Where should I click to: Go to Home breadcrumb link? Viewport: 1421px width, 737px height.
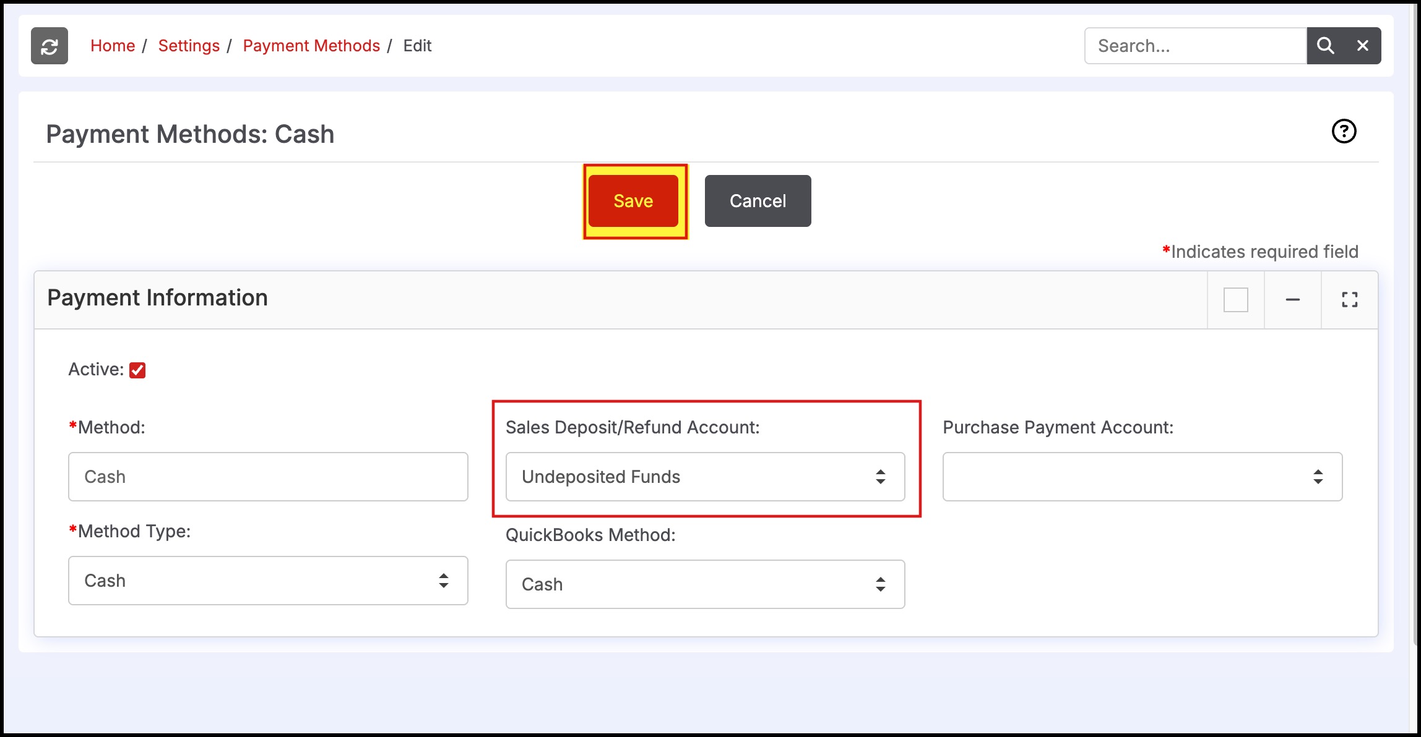(x=113, y=46)
